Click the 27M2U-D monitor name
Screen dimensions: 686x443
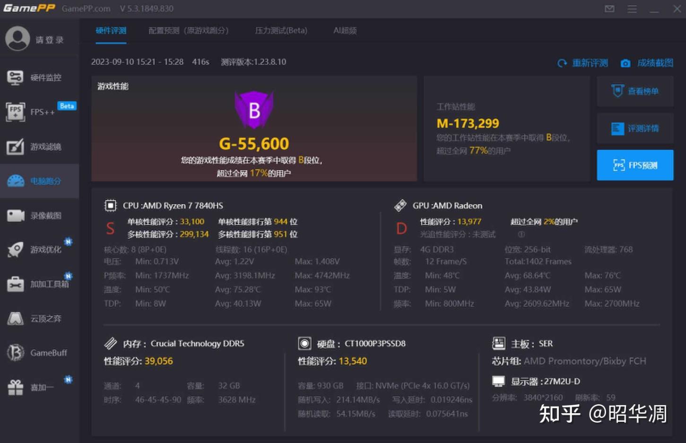[x=562, y=381]
